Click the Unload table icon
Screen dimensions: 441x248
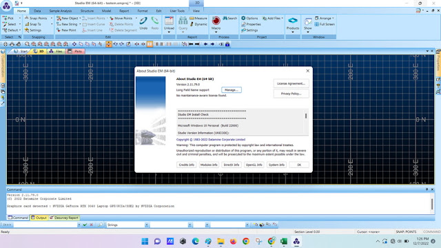pyautogui.click(x=169, y=21)
